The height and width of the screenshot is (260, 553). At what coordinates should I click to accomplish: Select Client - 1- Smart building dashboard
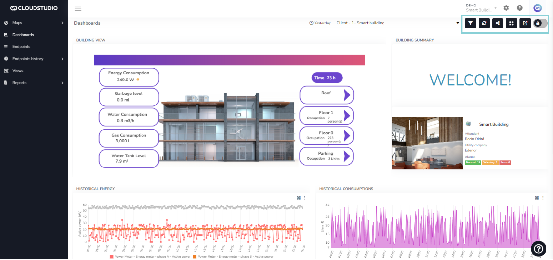tap(360, 23)
